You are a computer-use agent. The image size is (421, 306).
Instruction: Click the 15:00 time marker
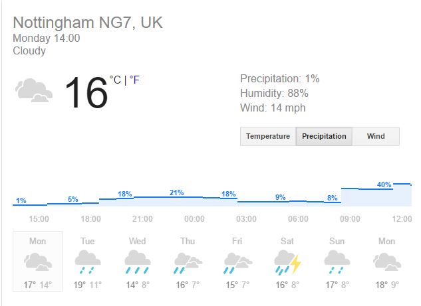39,219
